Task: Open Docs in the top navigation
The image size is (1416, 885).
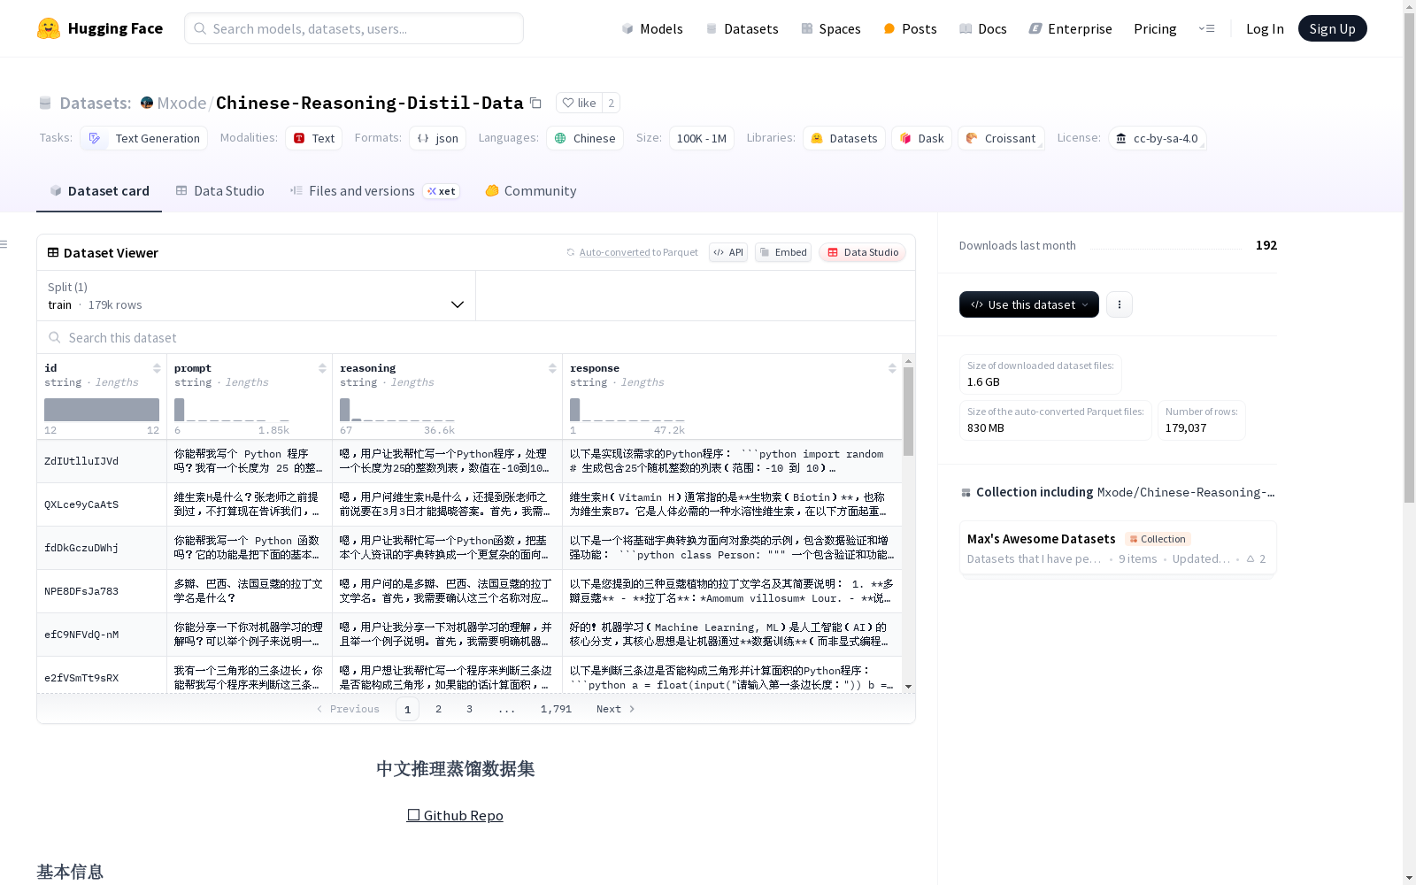Action: click(983, 28)
